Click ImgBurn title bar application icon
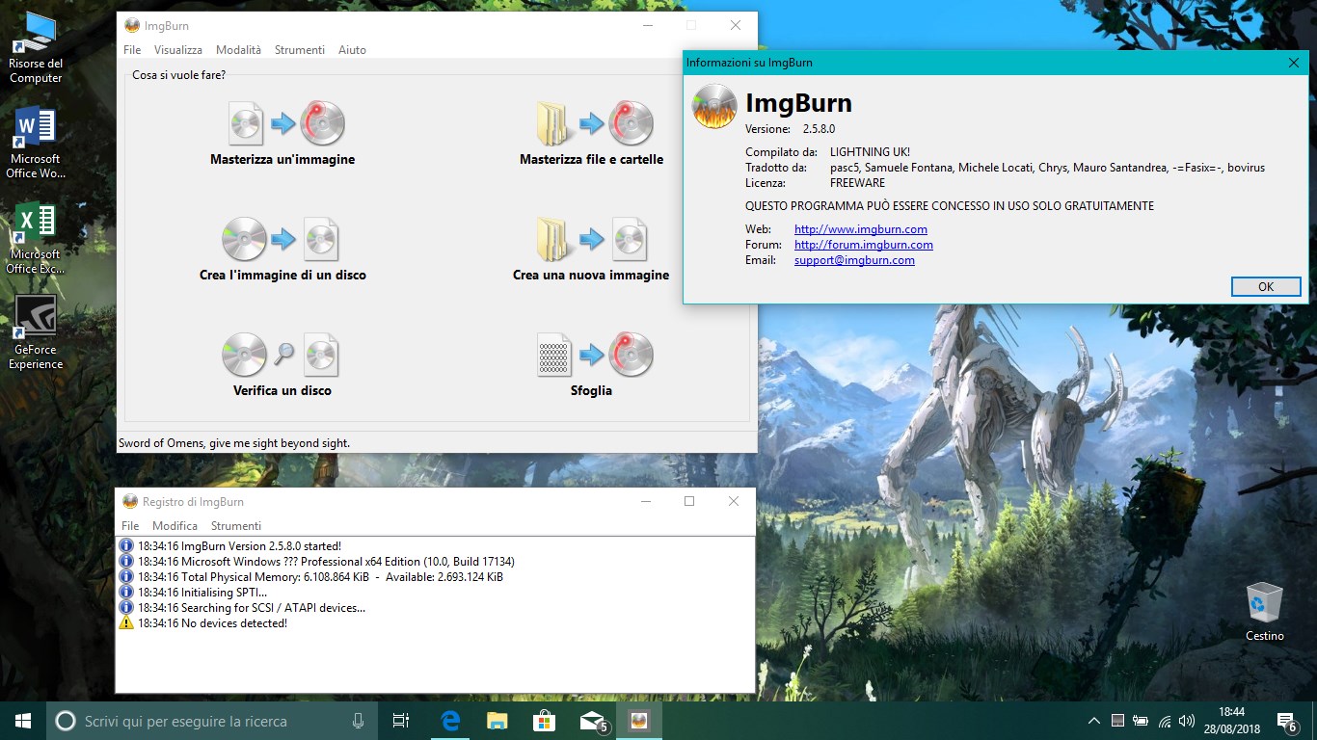The width and height of the screenshot is (1317, 740). coord(132,25)
